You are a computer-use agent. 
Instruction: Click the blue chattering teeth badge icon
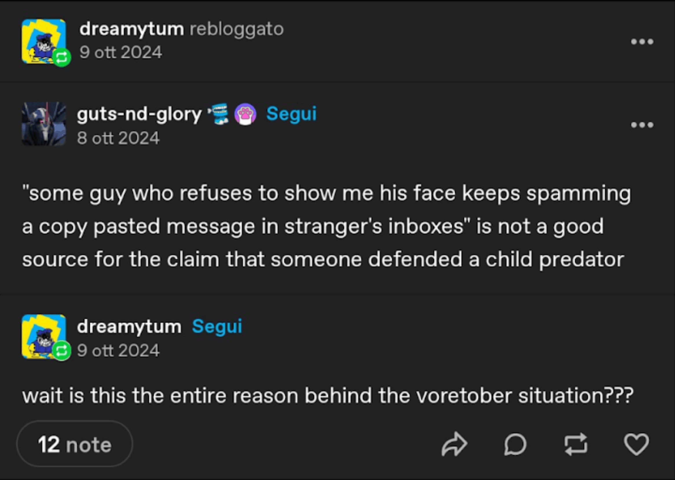[219, 114]
